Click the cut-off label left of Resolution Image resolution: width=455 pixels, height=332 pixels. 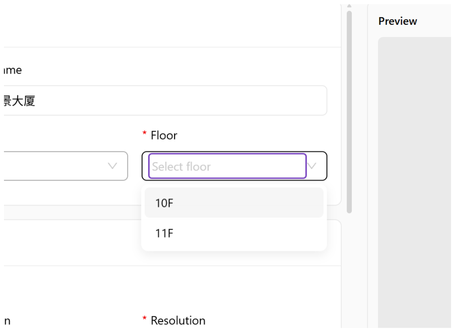(x=7, y=321)
